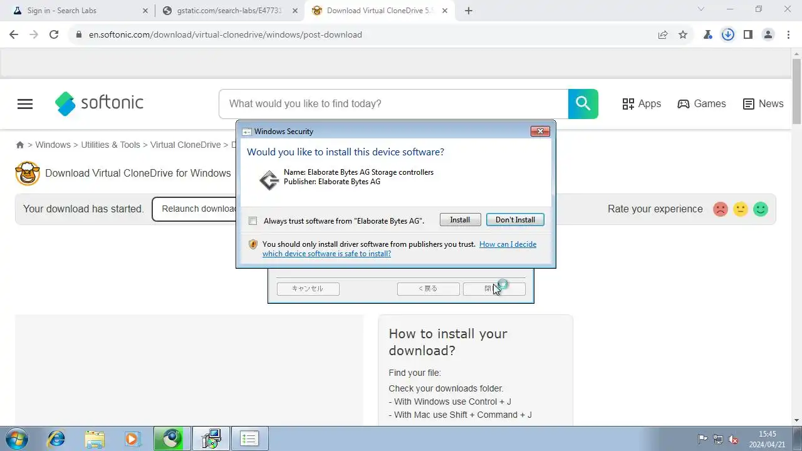
Task: Click the green search magnifier button
Action: (583, 104)
